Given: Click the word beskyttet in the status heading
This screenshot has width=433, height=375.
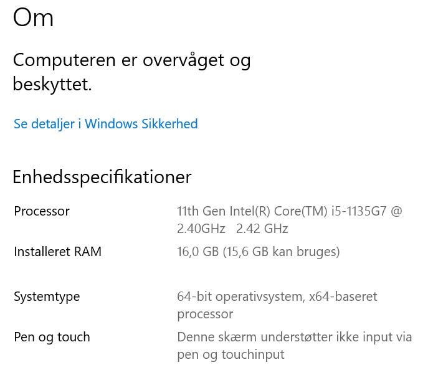Looking at the screenshot, I should click(x=52, y=84).
